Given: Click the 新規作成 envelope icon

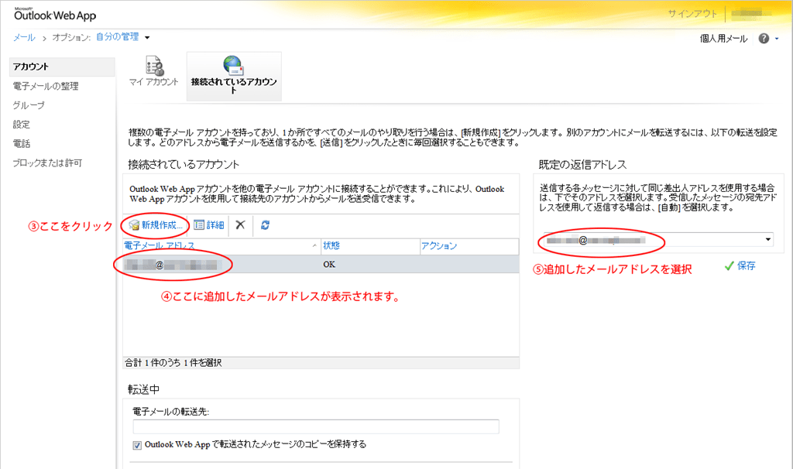Looking at the screenshot, I should 134,225.
